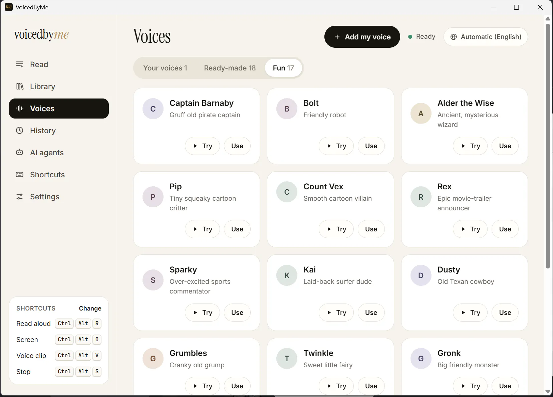Use the Pip voice

click(237, 229)
